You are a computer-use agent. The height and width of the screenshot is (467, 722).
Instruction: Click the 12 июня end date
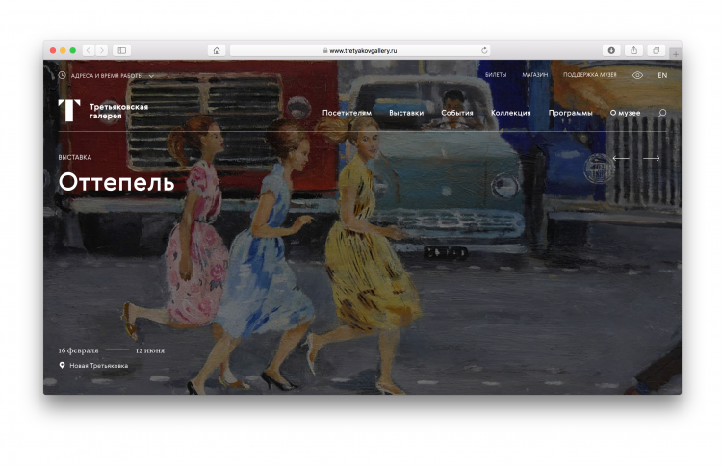click(x=149, y=350)
